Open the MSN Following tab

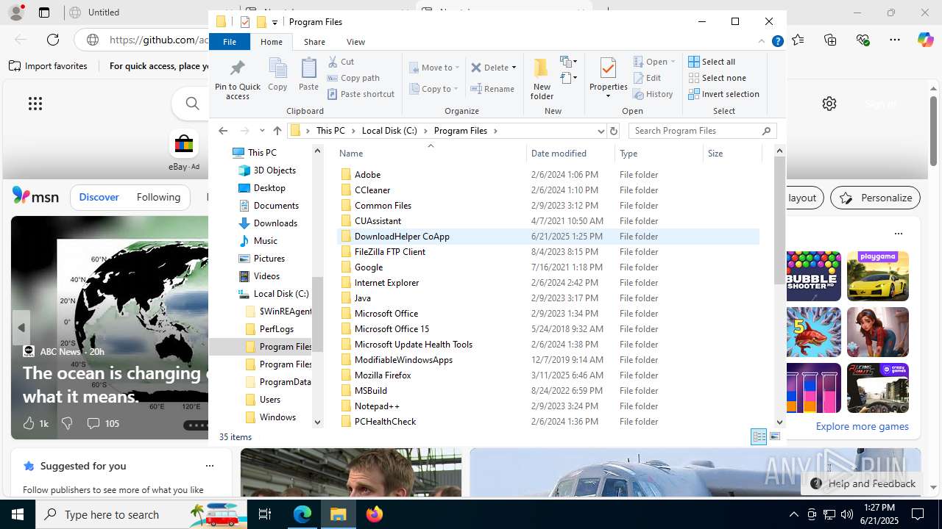coord(158,197)
